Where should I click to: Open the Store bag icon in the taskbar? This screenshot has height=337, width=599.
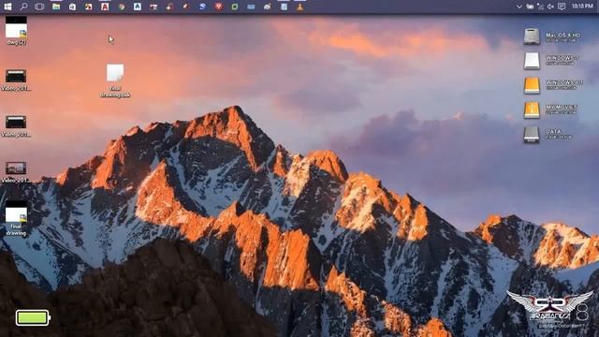point(72,7)
